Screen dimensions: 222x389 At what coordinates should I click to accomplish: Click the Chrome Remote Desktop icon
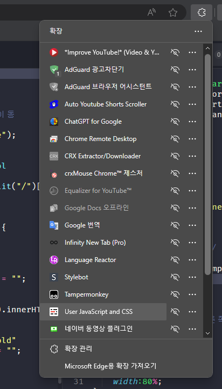tap(54, 139)
